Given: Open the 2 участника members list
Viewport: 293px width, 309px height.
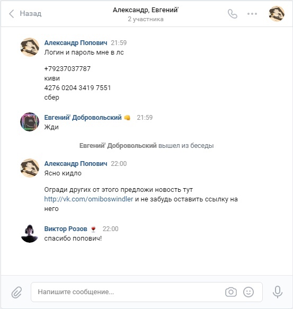Looking at the screenshot, I should pyautogui.click(x=146, y=19).
